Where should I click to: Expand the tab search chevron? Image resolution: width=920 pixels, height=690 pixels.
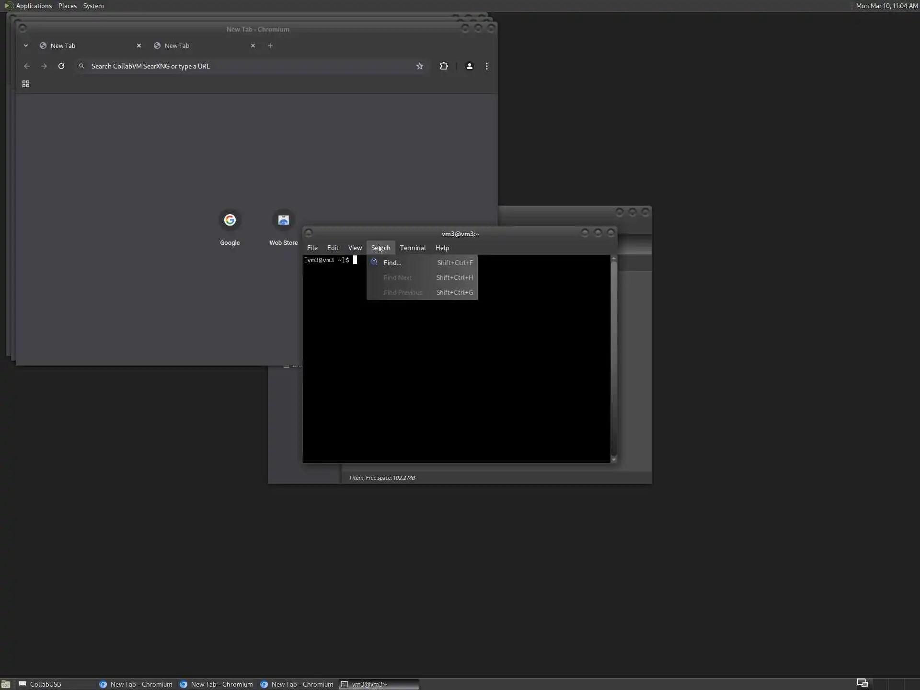click(x=26, y=46)
